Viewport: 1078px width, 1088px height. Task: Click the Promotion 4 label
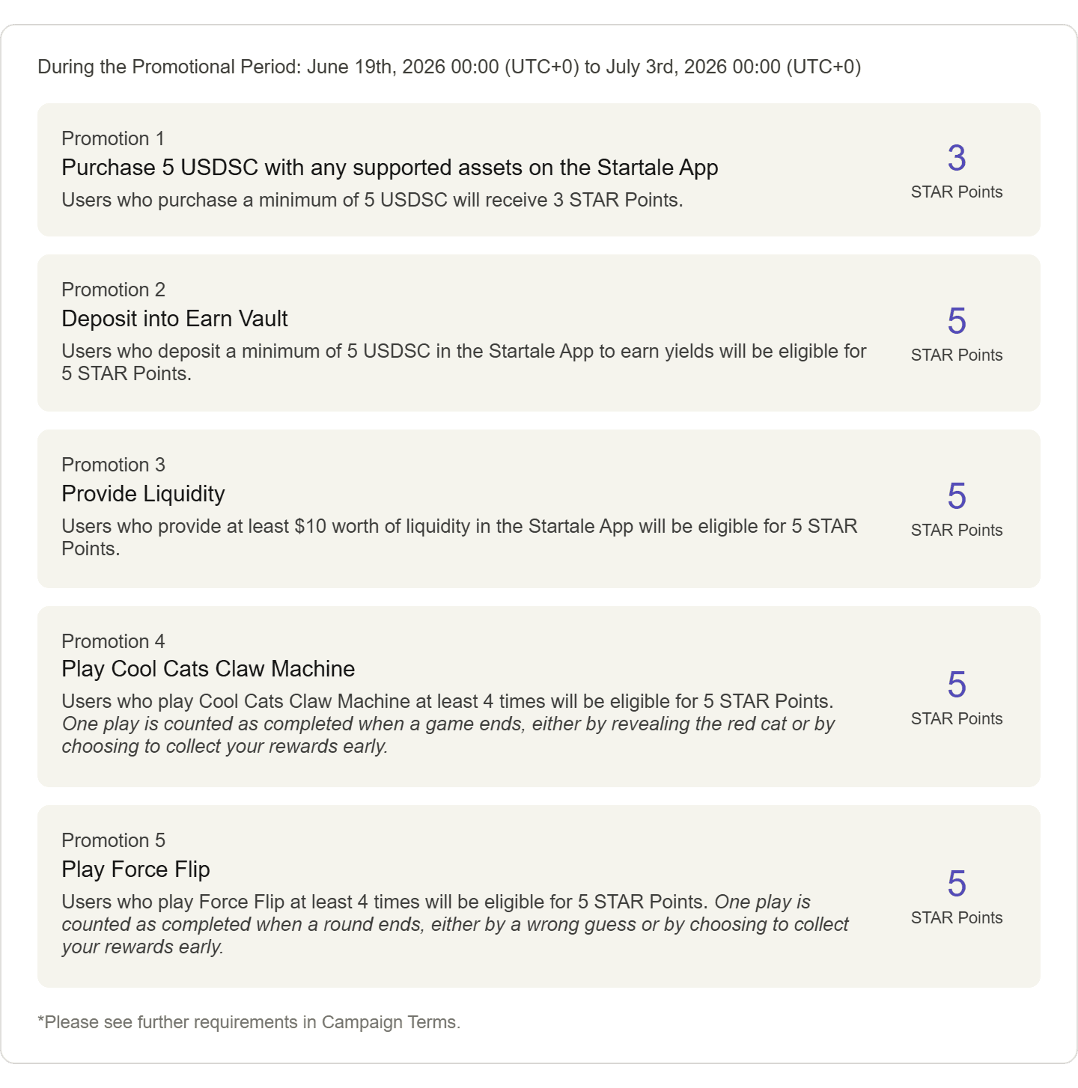pyautogui.click(x=113, y=641)
